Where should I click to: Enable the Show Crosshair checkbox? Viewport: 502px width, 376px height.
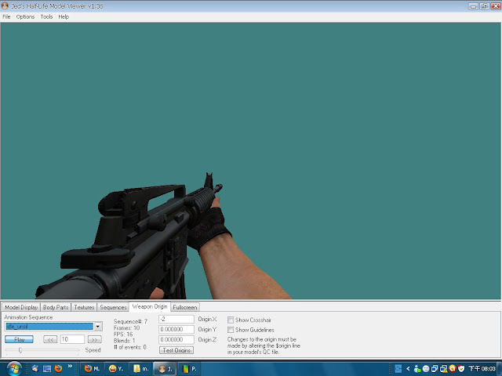click(231, 320)
